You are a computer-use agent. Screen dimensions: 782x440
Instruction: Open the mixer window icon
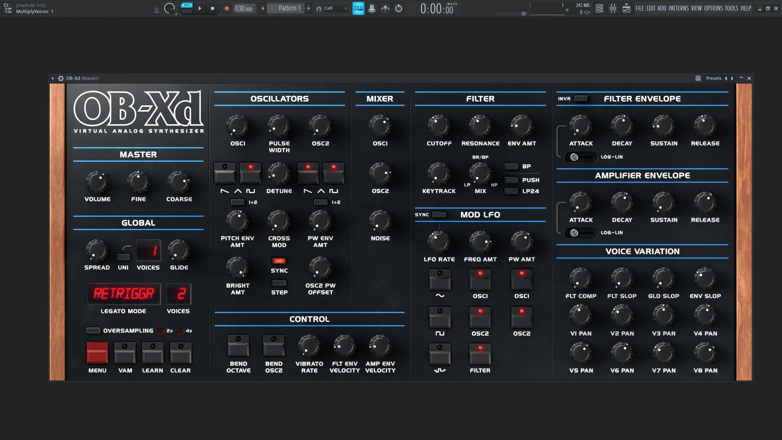pyautogui.click(x=613, y=8)
